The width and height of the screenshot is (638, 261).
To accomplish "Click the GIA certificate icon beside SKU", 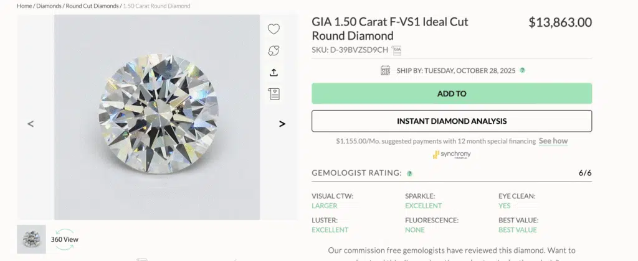I will tap(396, 50).
